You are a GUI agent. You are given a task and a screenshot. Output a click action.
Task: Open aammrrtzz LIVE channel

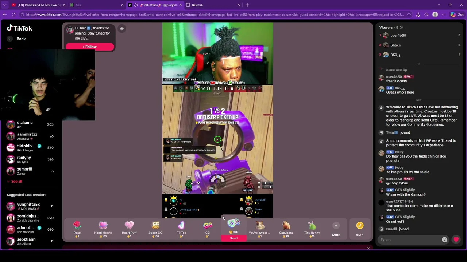[x=31, y=136]
